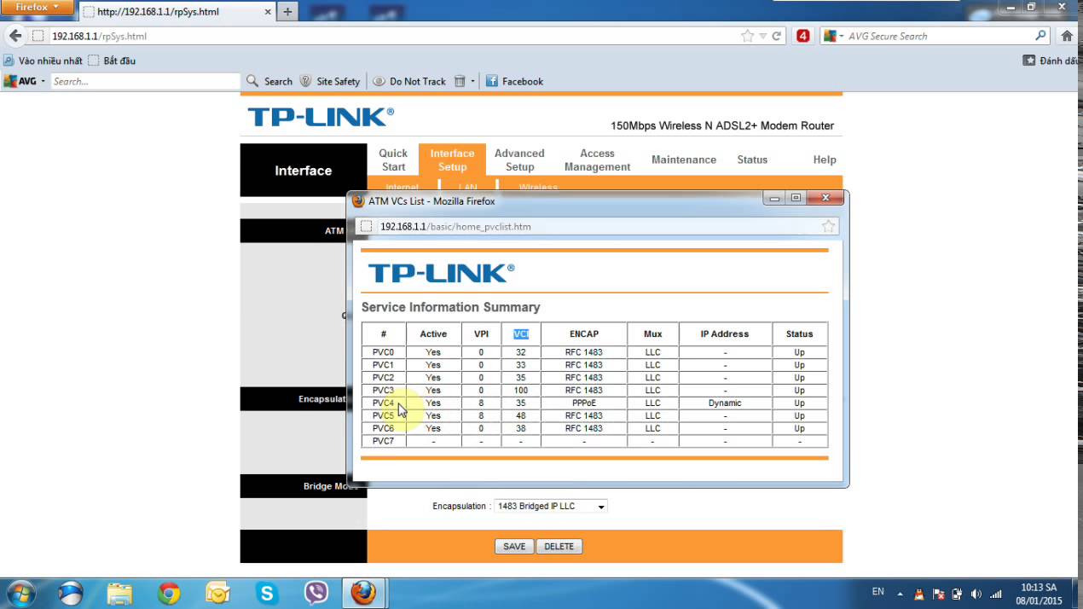Open the Access Management tab
The image size is (1083, 609).
[597, 159]
